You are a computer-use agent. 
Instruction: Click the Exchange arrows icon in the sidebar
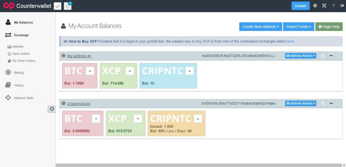(8, 35)
